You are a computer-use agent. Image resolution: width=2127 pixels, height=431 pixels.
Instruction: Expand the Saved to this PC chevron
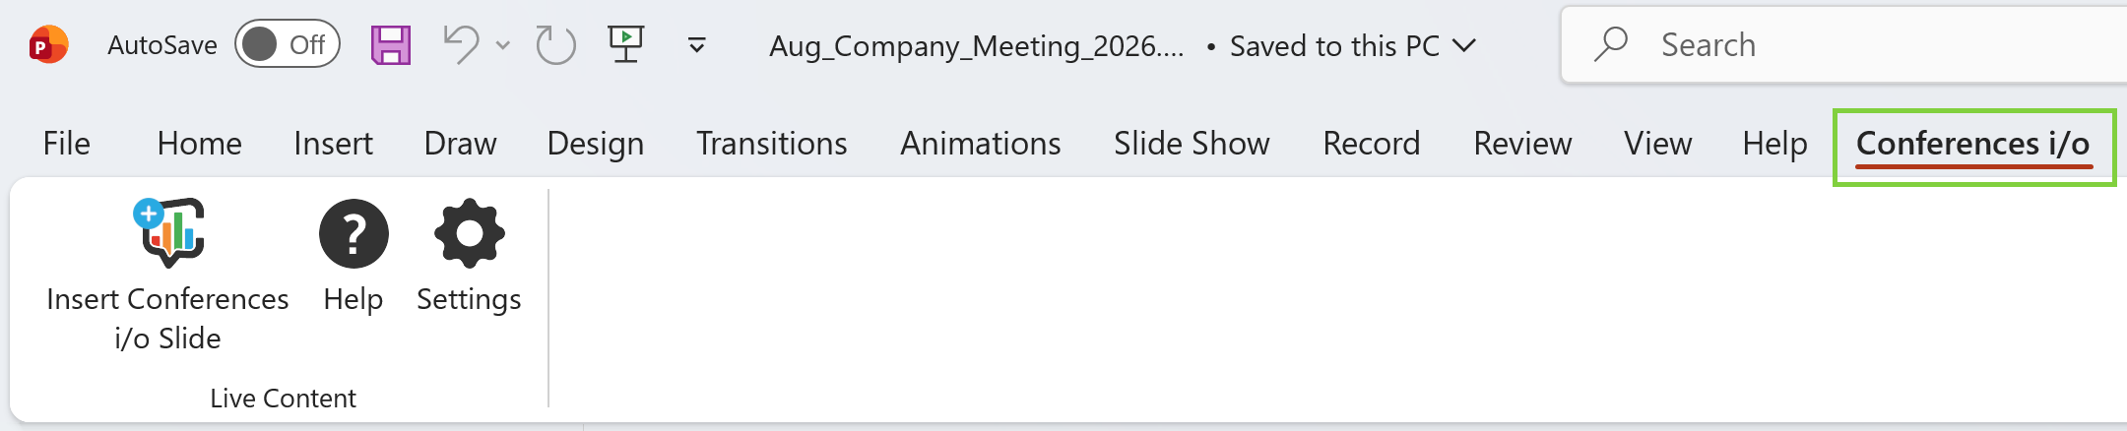click(1464, 45)
